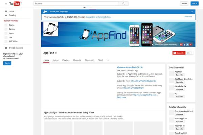Screen dimensions: 203x135
Task: Subscribe to Matts Apps channel
Action: point(179,122)
